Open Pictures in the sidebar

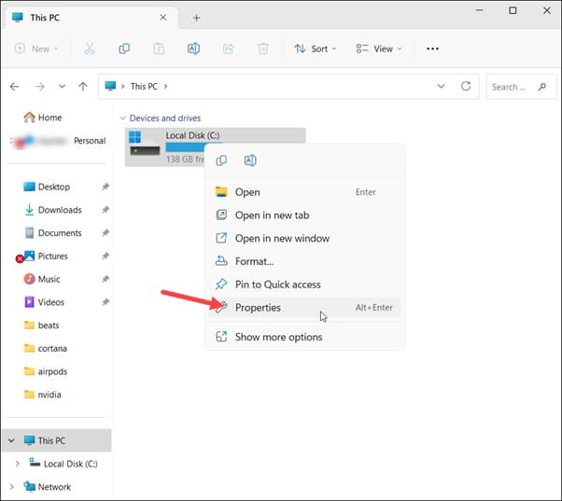point(46,256)
